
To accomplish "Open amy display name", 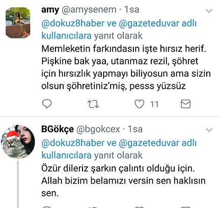I will coord(50,10).
